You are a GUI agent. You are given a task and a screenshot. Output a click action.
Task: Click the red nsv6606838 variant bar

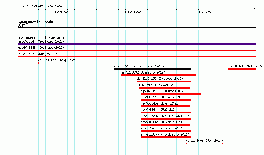pos(136,50)
